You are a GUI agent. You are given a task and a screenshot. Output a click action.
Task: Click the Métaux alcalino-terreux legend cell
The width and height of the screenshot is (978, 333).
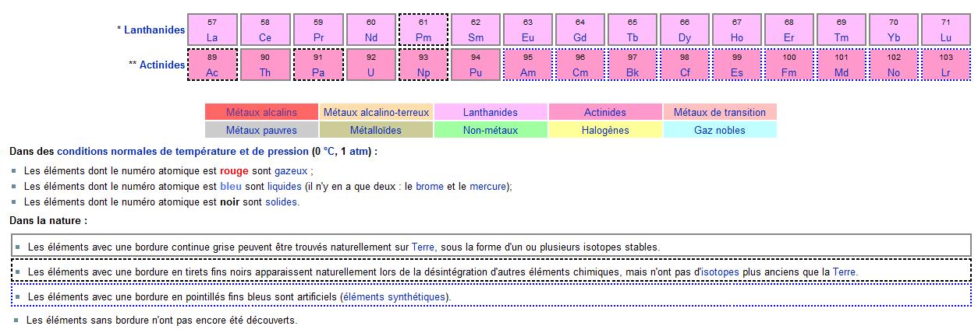pos(376,112)
